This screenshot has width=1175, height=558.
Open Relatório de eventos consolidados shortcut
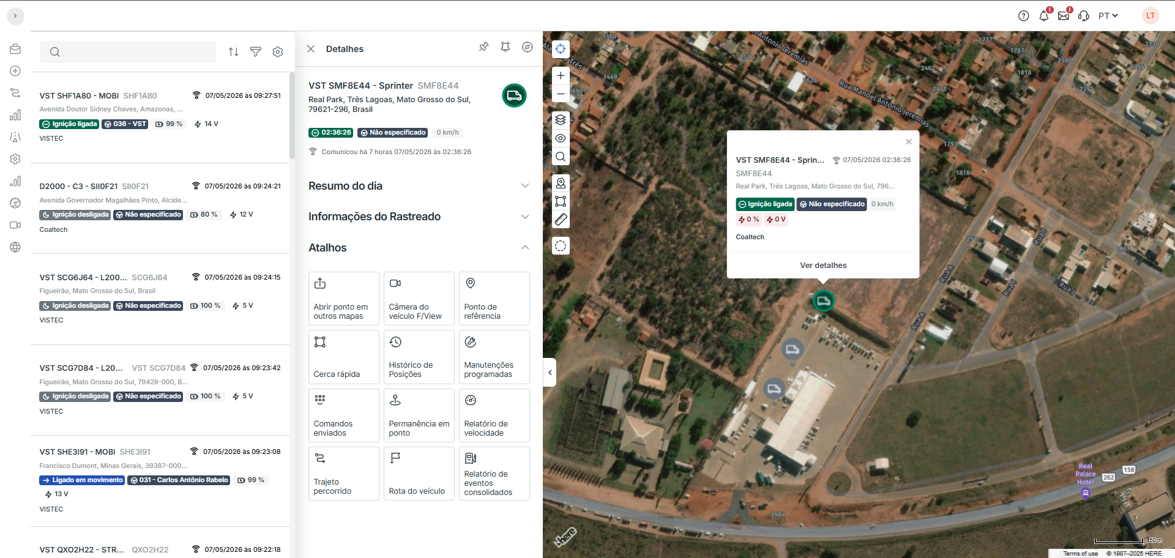(494, 474)
